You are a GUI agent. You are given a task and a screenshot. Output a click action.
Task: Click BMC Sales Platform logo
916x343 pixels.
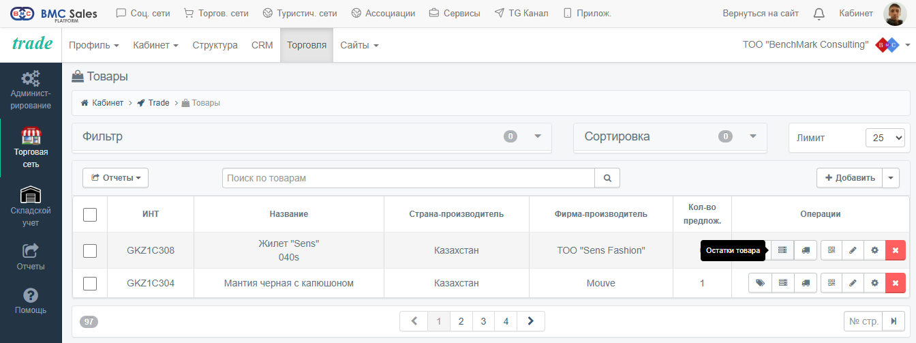point(53,14)
